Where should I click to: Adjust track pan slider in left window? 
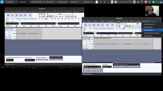(x=9, y=34)
